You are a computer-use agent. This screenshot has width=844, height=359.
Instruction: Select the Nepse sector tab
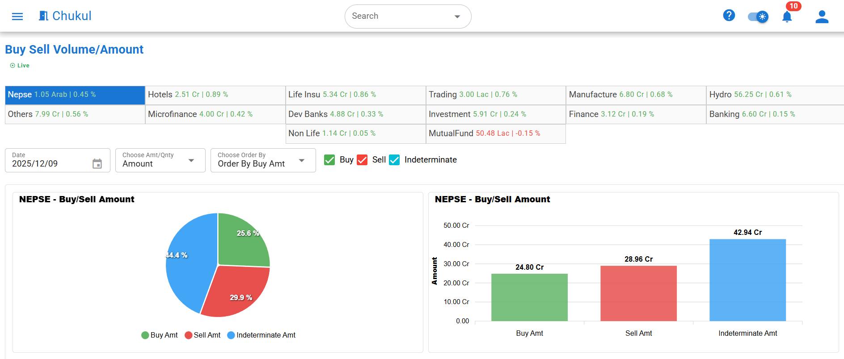[x=75, y=95]
